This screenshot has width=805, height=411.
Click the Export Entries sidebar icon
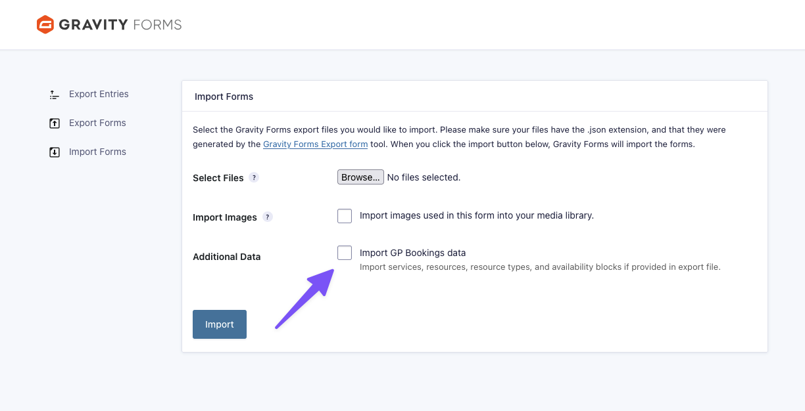pos(55,95)
